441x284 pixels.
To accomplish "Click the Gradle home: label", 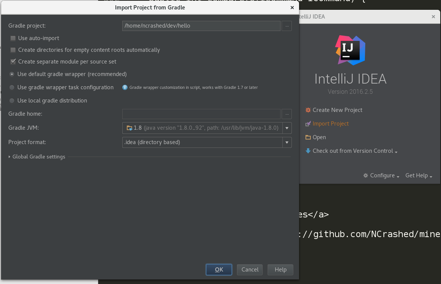I will click(25, 114).
